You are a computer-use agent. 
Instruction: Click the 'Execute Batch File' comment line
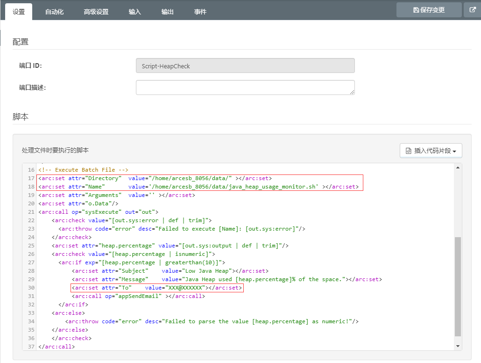tap(83, 170)
